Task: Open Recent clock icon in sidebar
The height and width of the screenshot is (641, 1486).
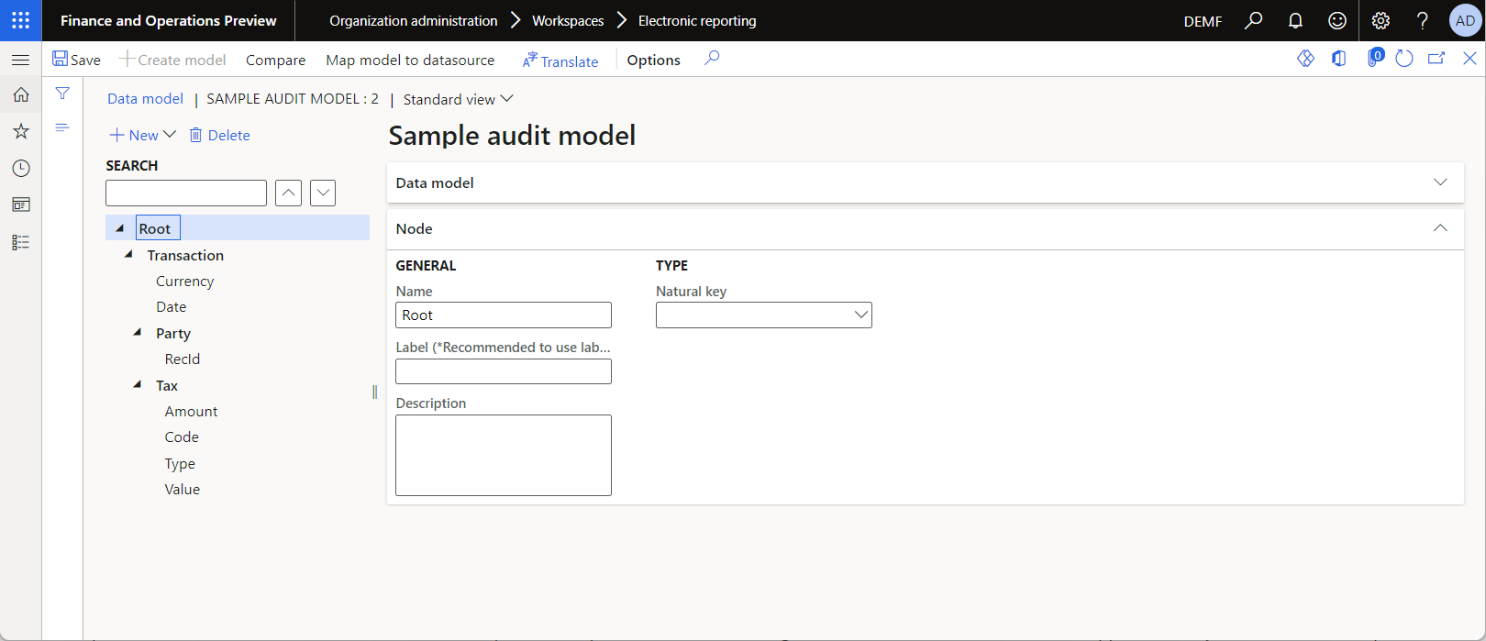Action: point(21,168)
